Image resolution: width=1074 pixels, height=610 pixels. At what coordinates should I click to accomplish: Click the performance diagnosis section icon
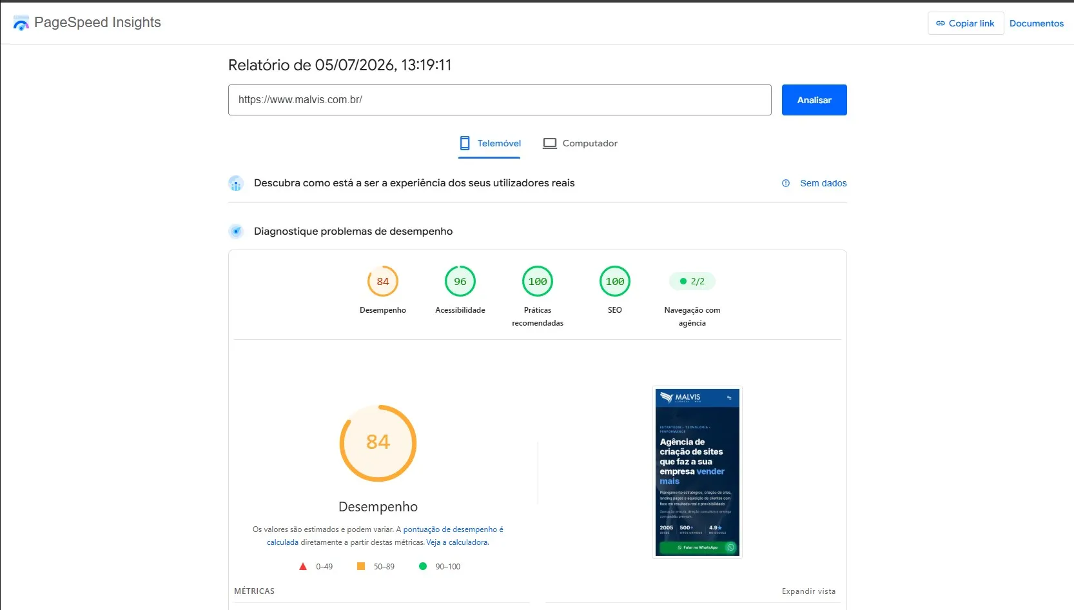(236, 231)
